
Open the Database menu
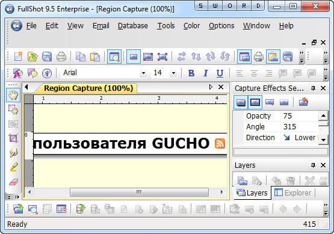(133, 26)
